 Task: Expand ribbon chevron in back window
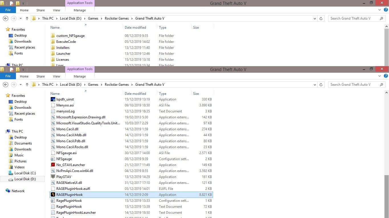tap(380, 10)
